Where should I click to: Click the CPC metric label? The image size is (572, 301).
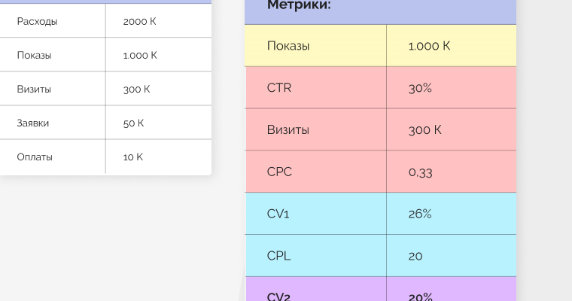(x=279, y=172)
